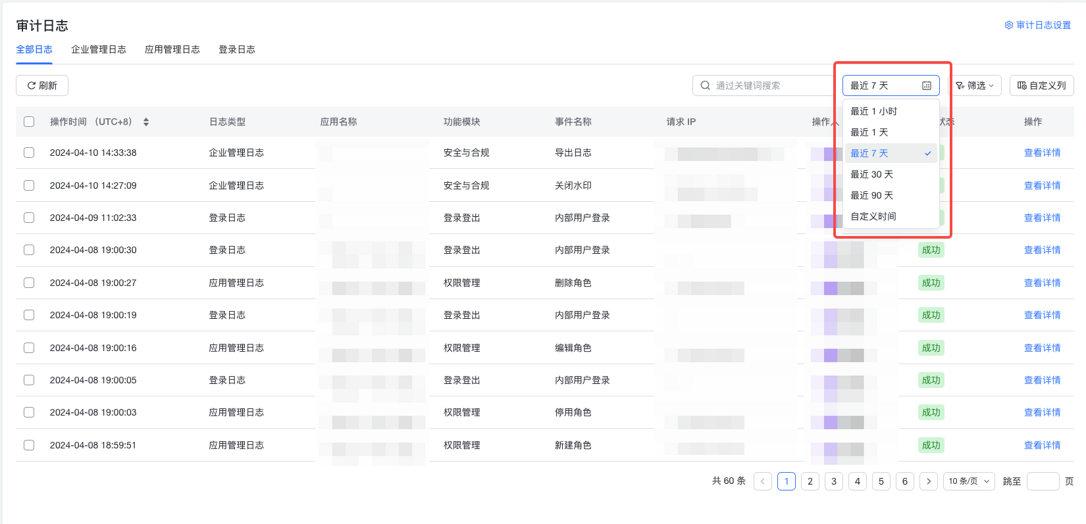Click the refresh icon button
Viewport: 1086px width, 524px height.
pos(32,85)
